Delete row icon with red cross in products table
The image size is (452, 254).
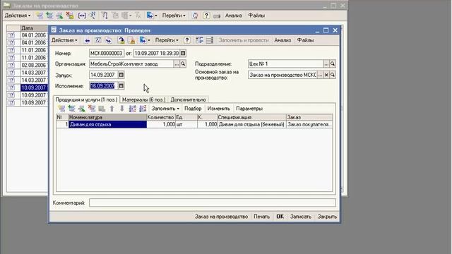92,109
